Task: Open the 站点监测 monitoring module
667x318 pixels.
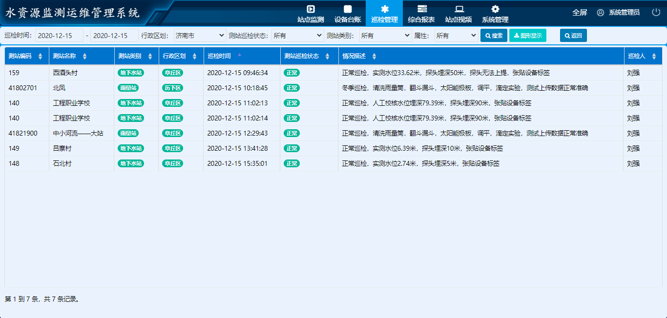Action: tap(311, 13)
